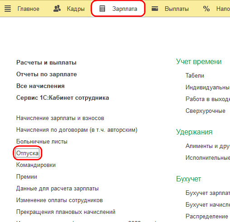The image size is (230, 222).
Task: Open Распределение link under Бухучет
Action: [207, 217]
